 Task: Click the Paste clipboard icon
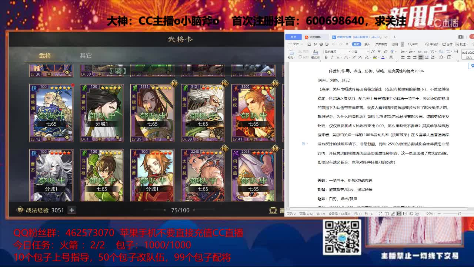(291, 52)
